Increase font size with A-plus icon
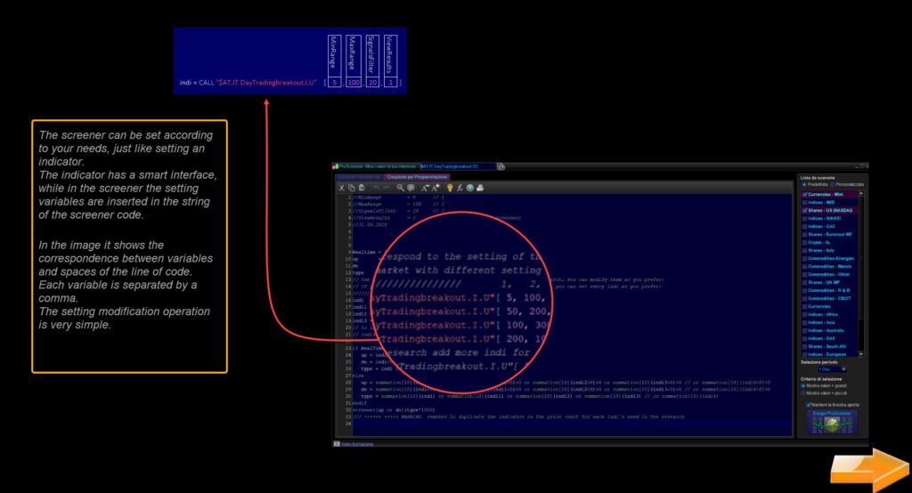The height and width of the screenshot is (493, 912). [x=435, y=188]
